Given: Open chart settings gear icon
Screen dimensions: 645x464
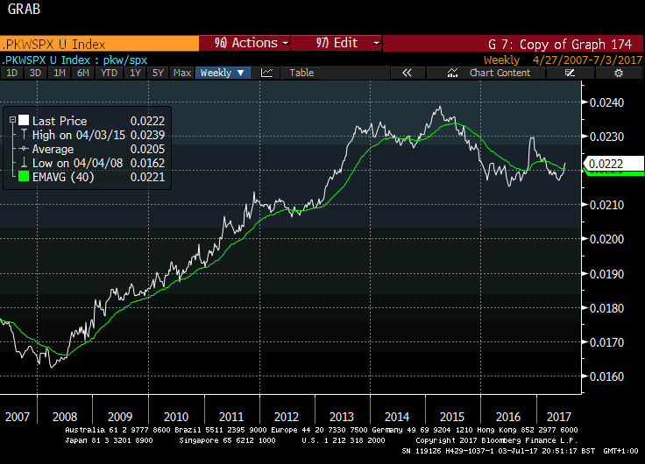Looking at the screenshot, I should [618, 73].
